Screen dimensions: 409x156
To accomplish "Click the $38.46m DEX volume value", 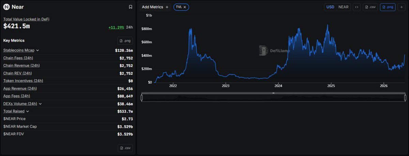I will [125, 104].
